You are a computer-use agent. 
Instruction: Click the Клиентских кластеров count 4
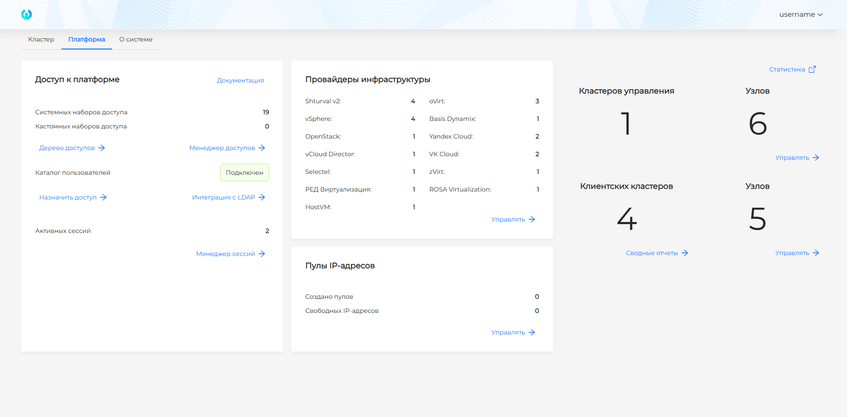pyautogui.click(x=627, y=219)
